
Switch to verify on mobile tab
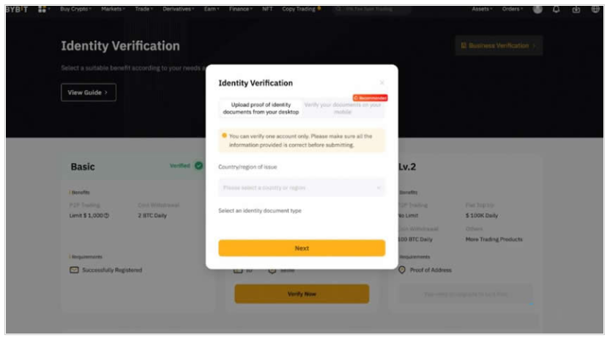pos(343,108)
